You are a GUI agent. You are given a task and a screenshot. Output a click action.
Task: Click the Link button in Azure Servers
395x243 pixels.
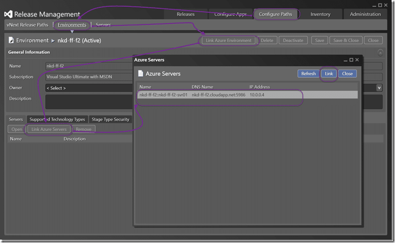point(329,73)
